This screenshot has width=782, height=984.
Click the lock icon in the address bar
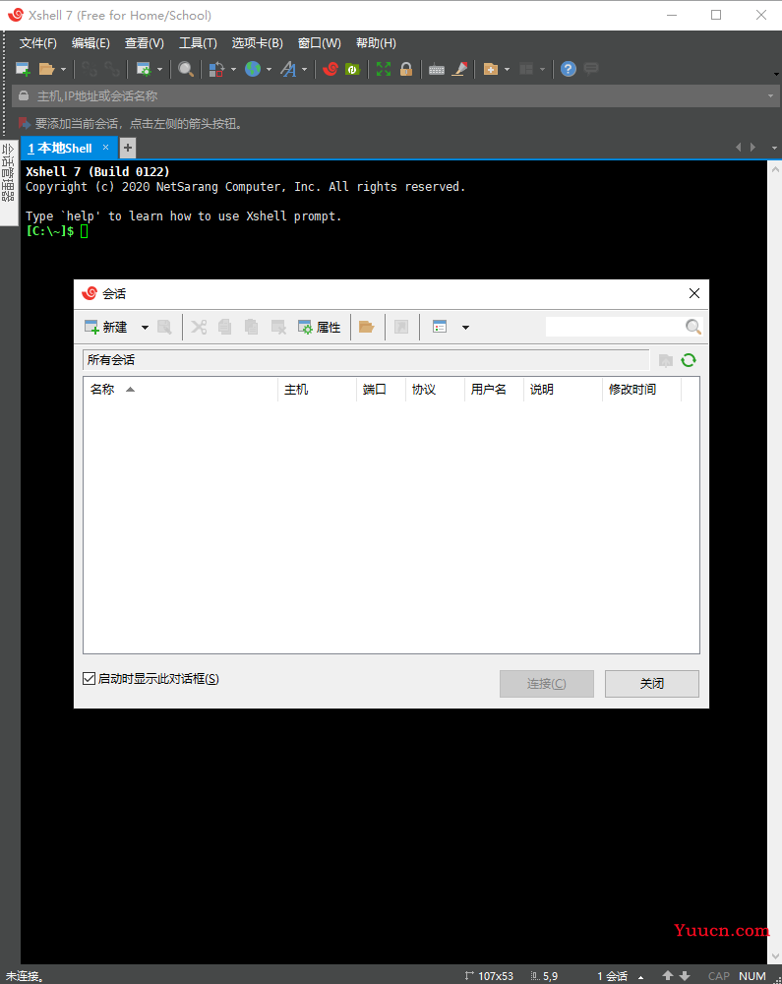coord(24,96)
